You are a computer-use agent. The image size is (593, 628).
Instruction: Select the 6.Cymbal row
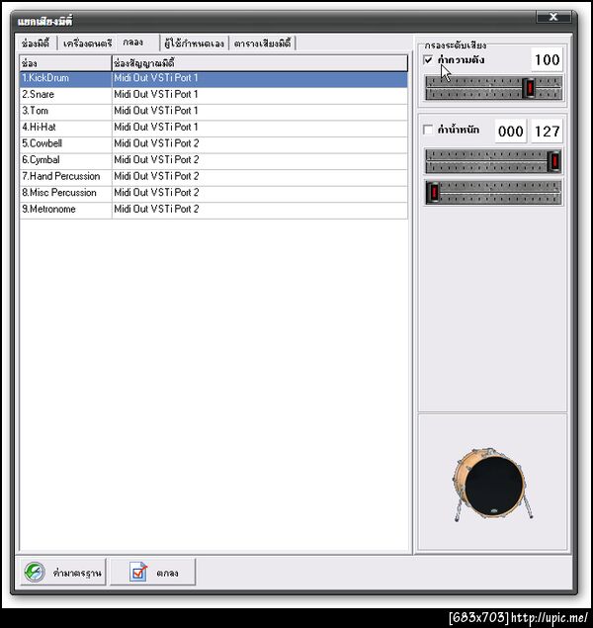click(213, 160)
